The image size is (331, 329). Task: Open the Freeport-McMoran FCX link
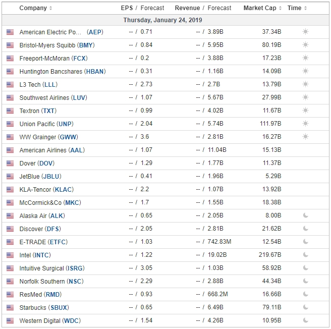point(79,59)
